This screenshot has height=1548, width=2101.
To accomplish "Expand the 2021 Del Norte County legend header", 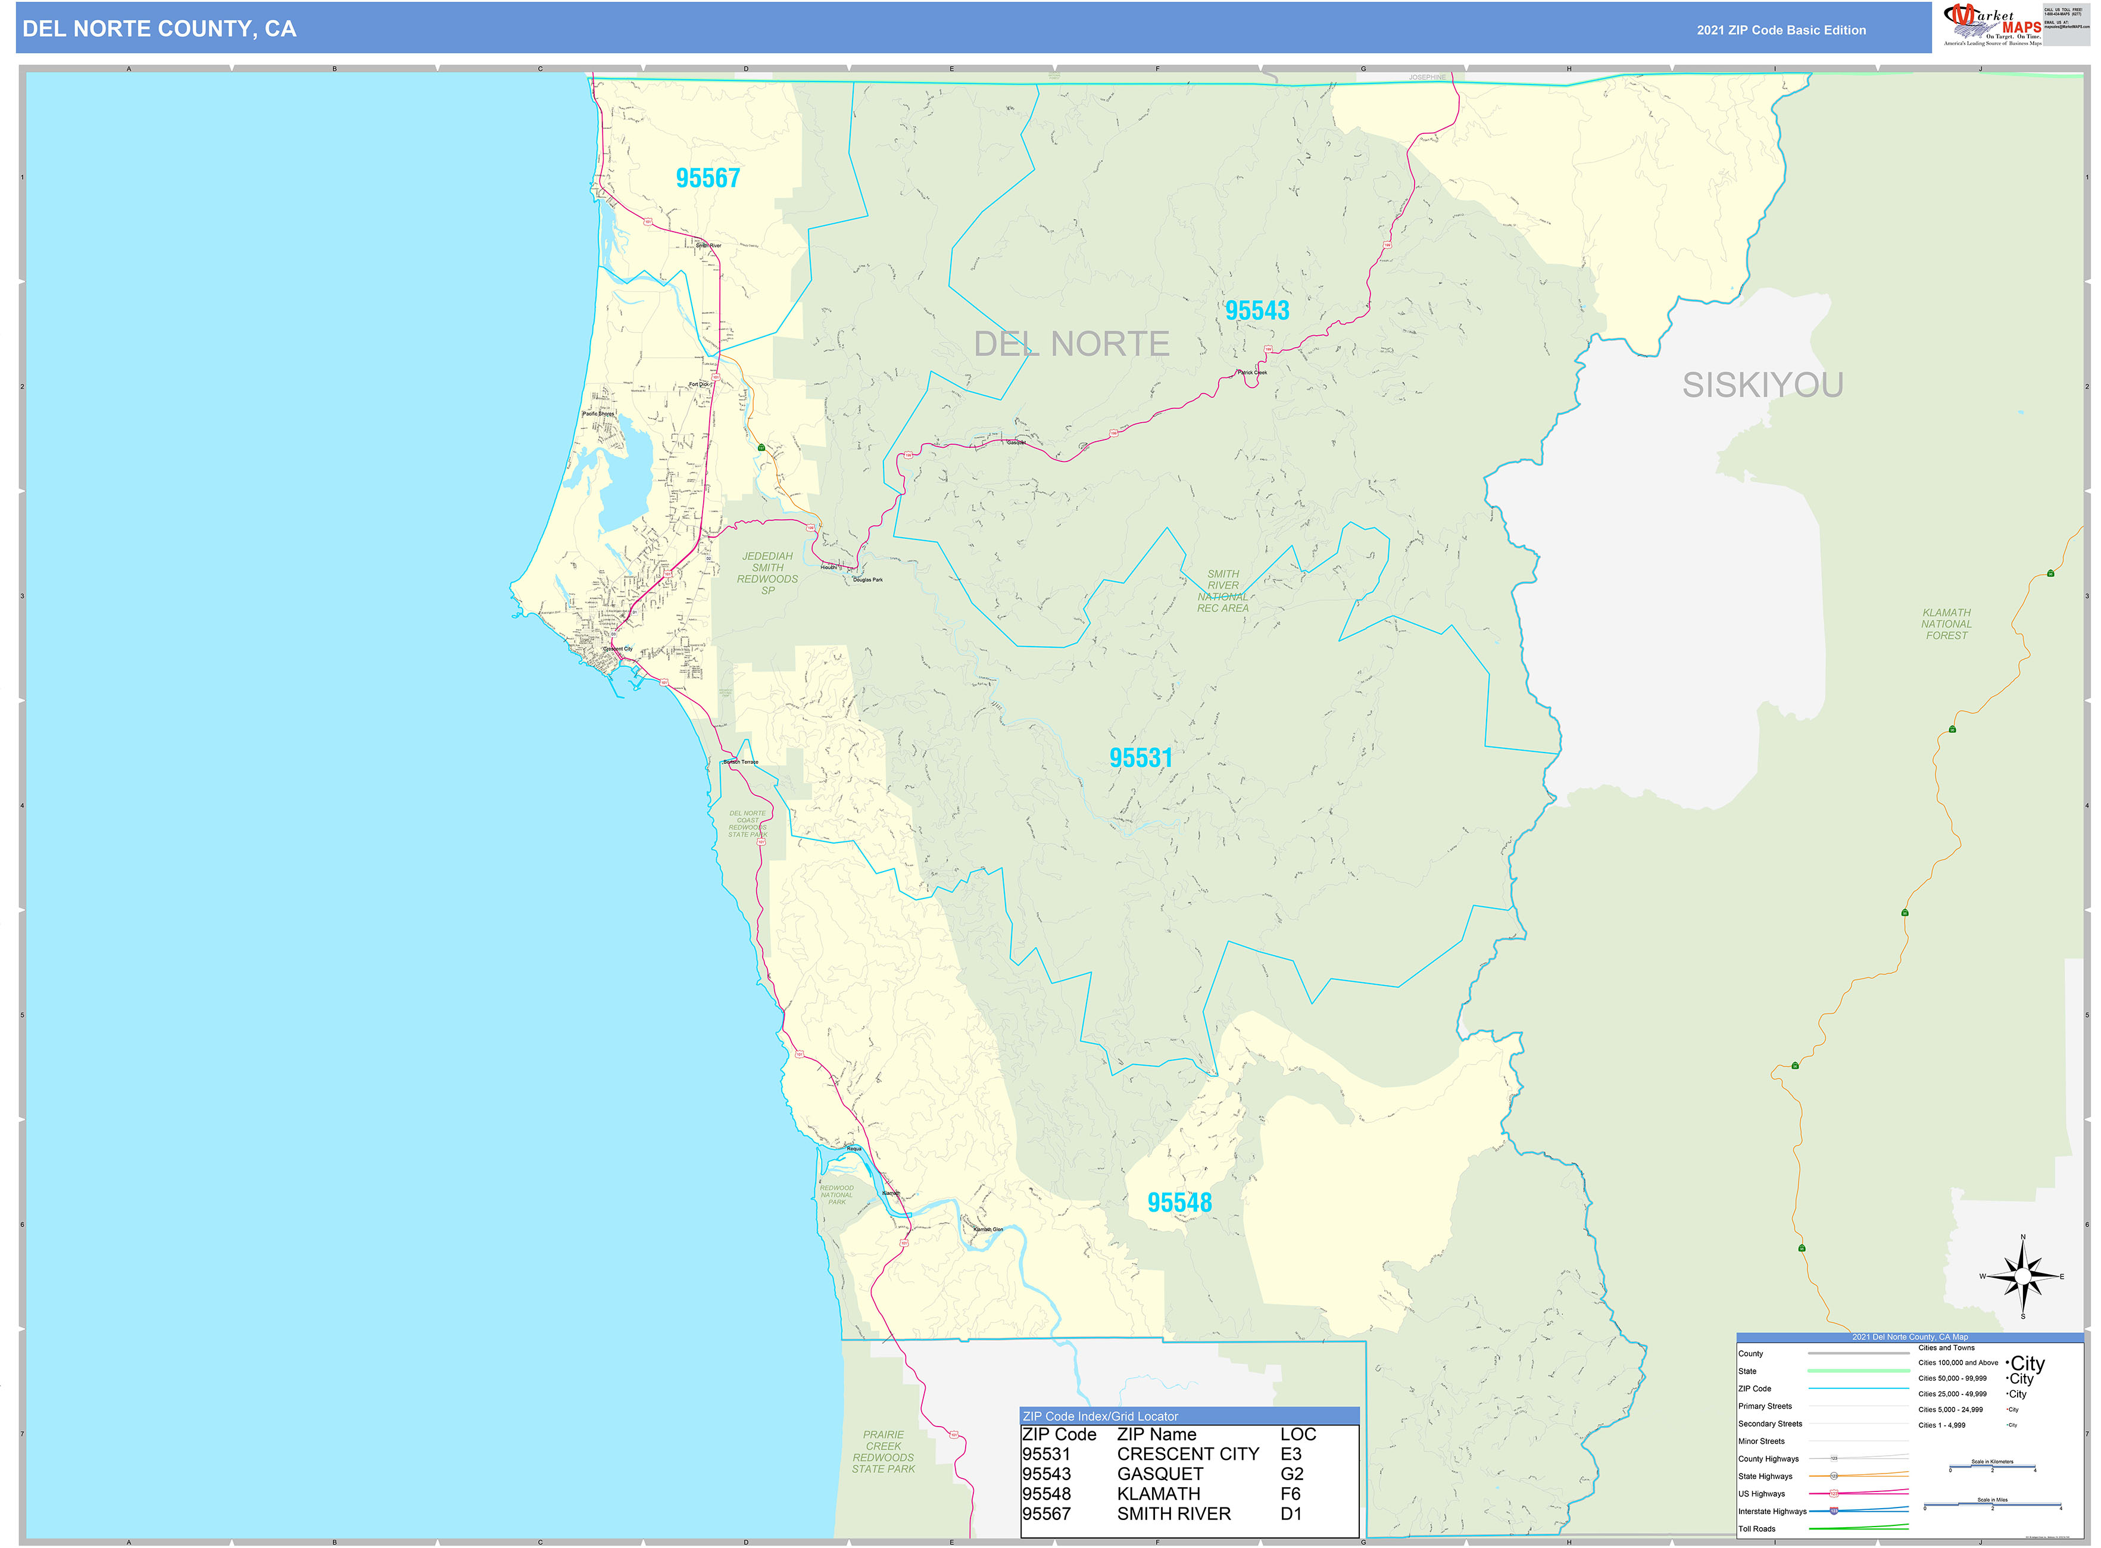I will (1910, 1337).
